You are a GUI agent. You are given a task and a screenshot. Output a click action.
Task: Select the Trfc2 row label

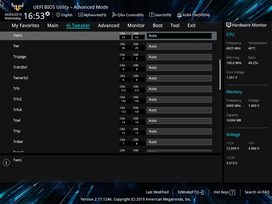17,99
